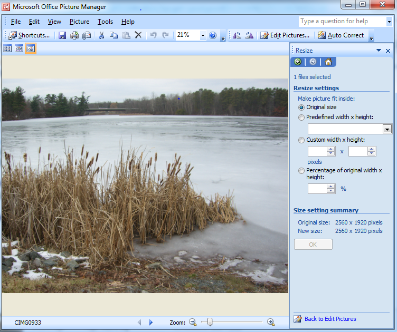
Task: Click the Print icon
Action: click(74, 35)
